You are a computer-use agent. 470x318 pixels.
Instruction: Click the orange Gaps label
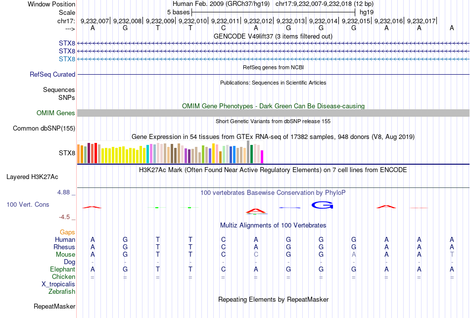tap(67, 232)
